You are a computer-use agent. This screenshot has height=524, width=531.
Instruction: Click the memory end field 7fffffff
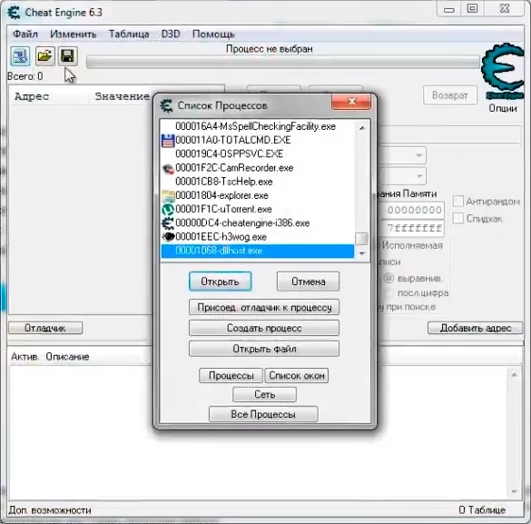click(413, 228)
